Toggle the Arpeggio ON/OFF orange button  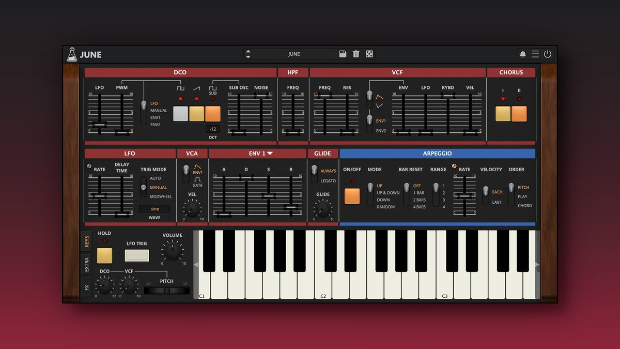(352, 196)
